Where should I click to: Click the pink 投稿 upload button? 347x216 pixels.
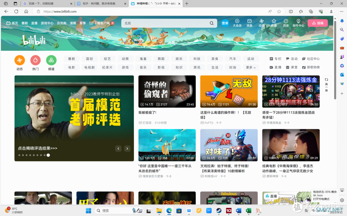317,23
